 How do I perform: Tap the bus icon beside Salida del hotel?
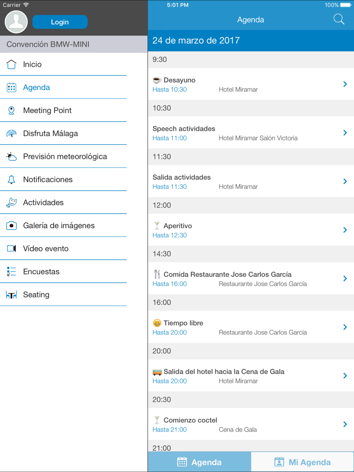coord(157,372)
